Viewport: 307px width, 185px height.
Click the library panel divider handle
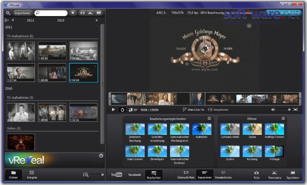tap(102, 84)
